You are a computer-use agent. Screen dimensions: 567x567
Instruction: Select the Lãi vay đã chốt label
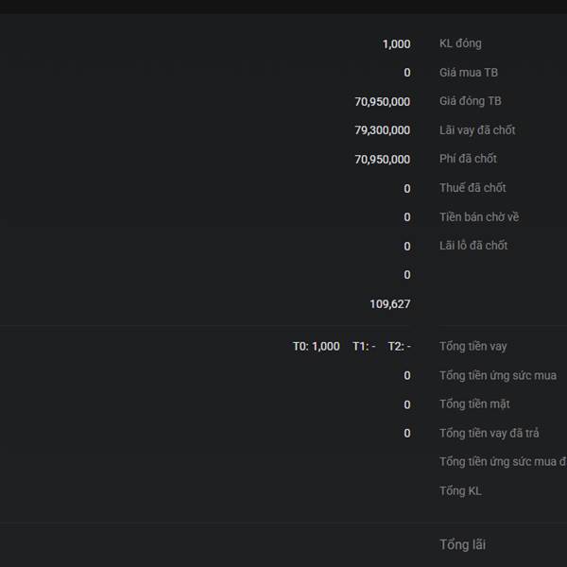(477, 130)
